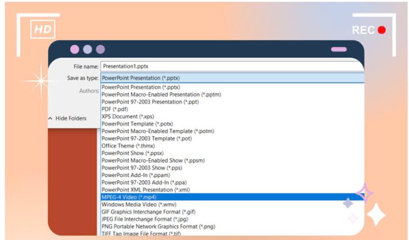Click the File name input field
Image resolution: width=409 pixels, height=240 pixels.
(232, 66)
